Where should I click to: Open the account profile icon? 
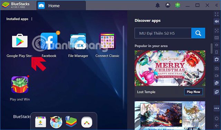167,6
